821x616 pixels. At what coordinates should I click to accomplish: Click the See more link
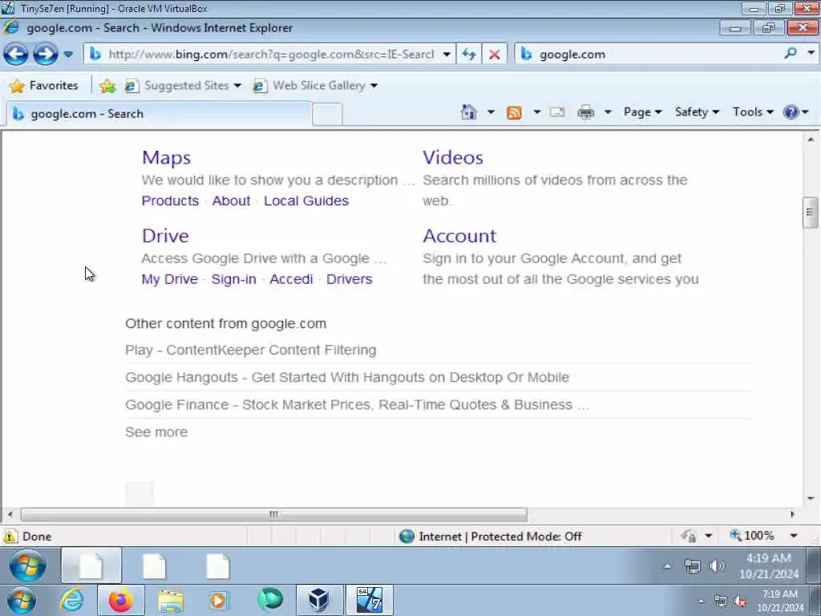coord(156,432)
